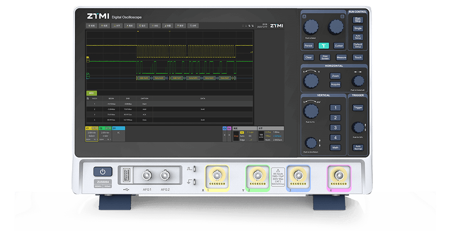Tap the 触发 (Trigger) toolbar icon
Viewport: 451px width, 236px height.
point(130,26)
